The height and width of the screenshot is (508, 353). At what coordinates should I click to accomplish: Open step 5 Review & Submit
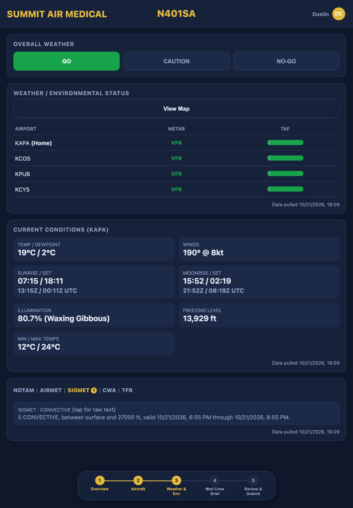(253, 486)
